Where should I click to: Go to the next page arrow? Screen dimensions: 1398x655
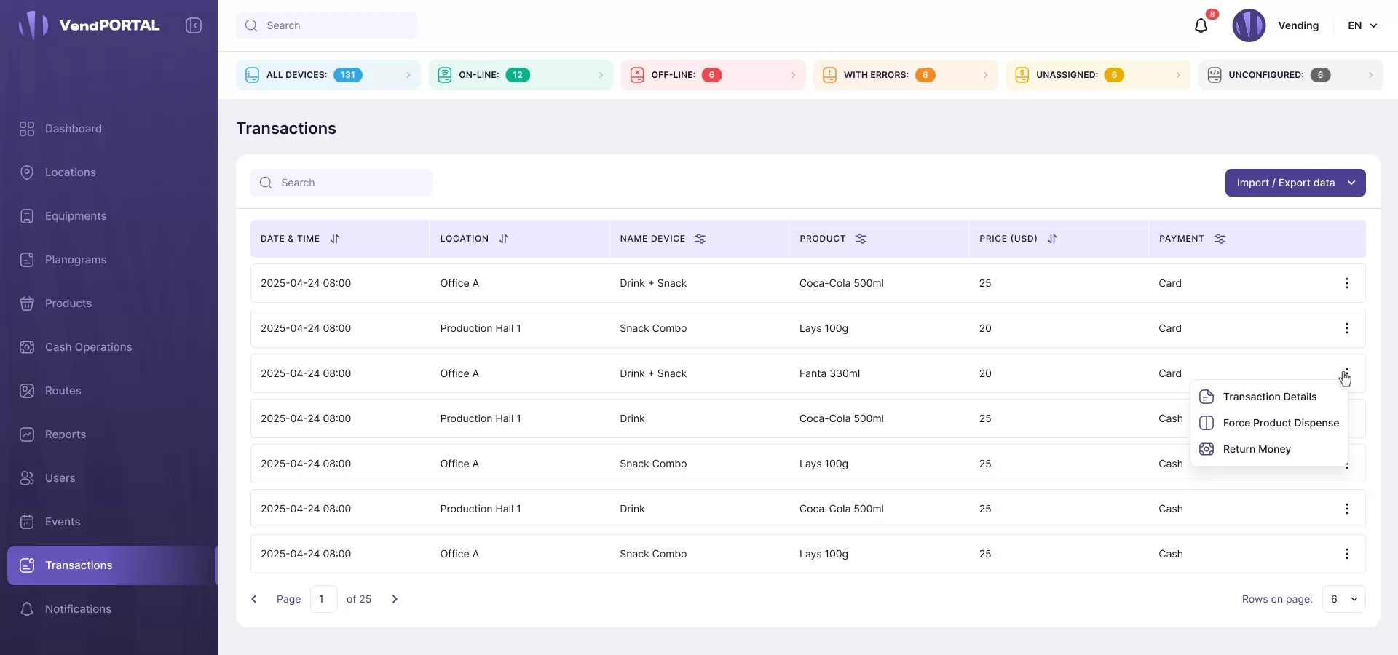[395, 599]
